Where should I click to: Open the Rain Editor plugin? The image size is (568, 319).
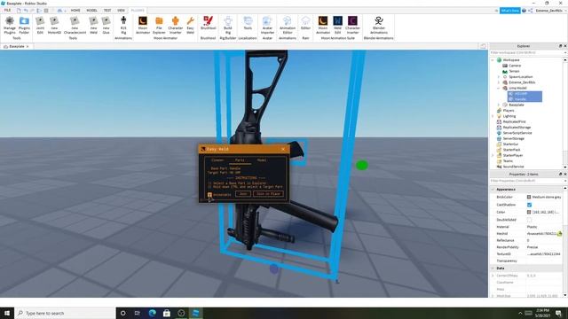[305, 23]
